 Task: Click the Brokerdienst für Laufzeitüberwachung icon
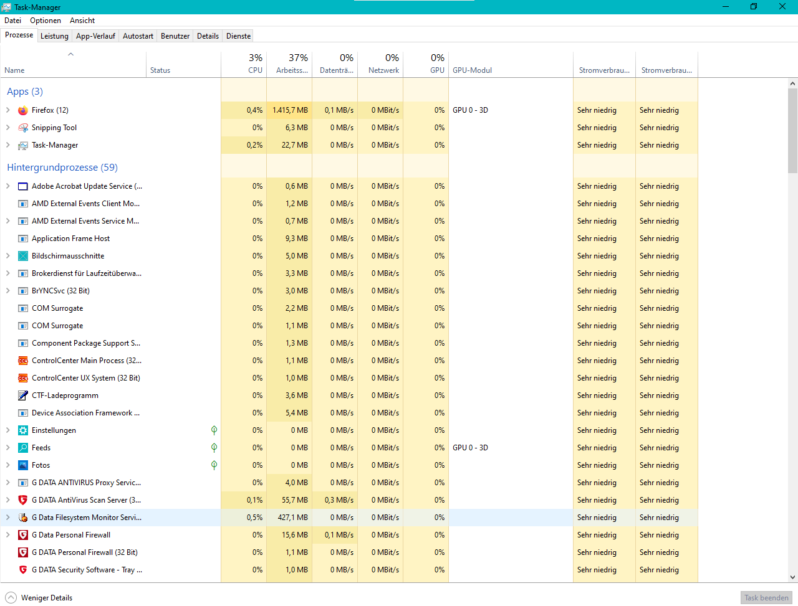23,273
